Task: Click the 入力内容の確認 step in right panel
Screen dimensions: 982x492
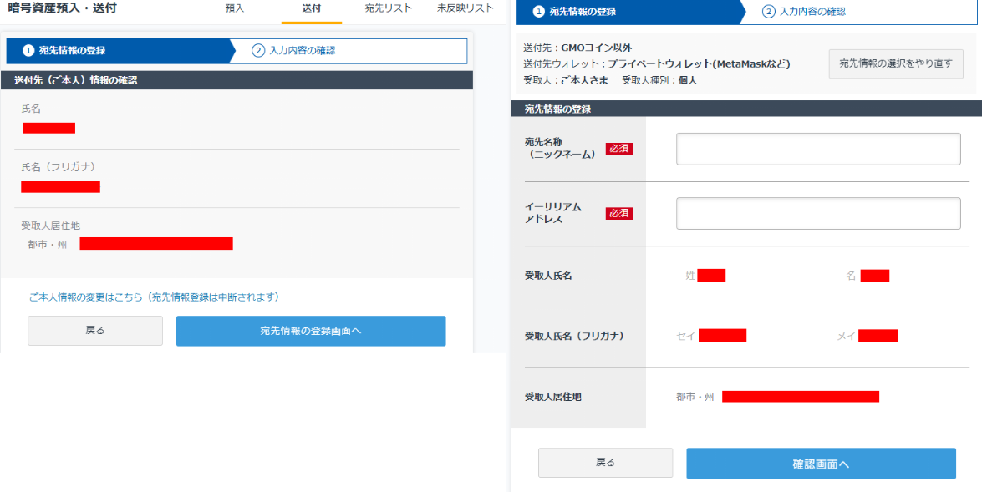Action: pos(812,11)
